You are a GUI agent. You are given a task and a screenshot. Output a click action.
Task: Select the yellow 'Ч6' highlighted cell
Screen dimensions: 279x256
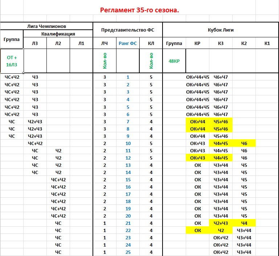tap(244, 143)
